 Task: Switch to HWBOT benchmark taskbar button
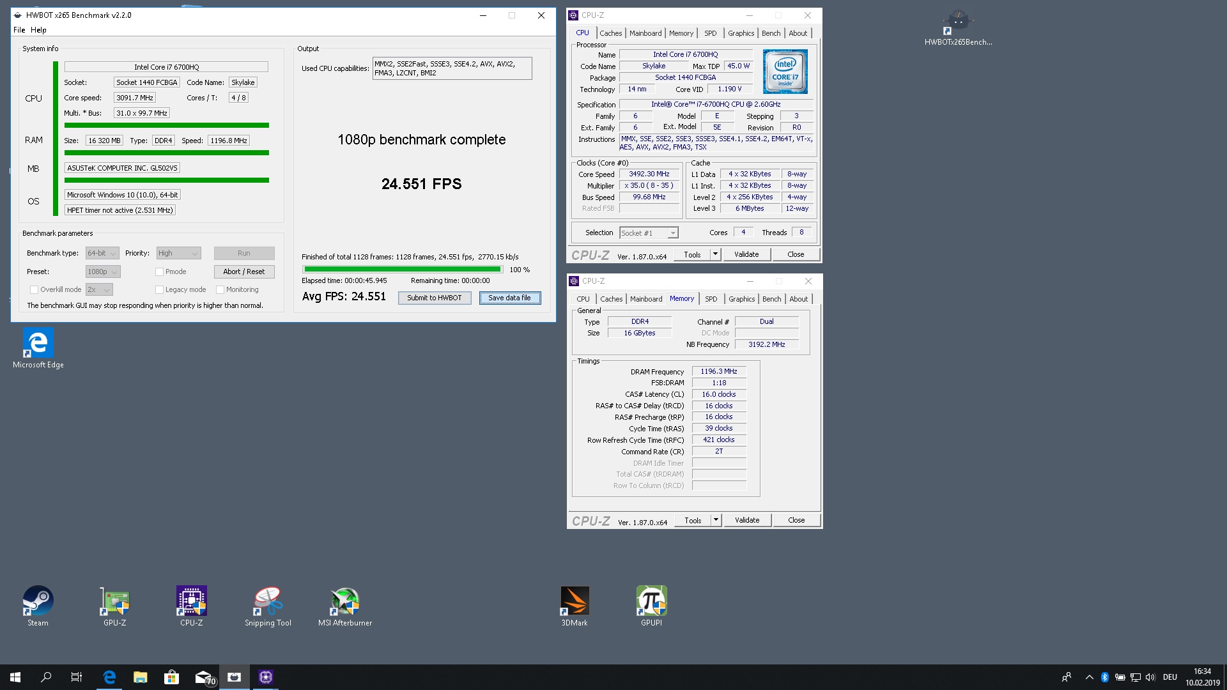click(235, 677)
